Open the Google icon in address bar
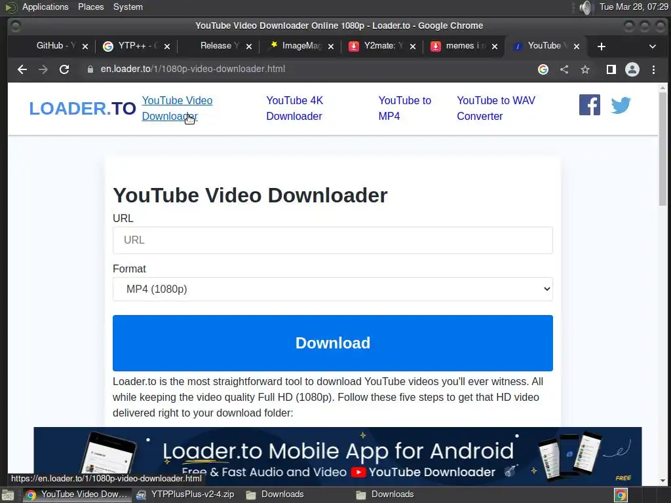The image size is (671, 503). click(543, 69)
